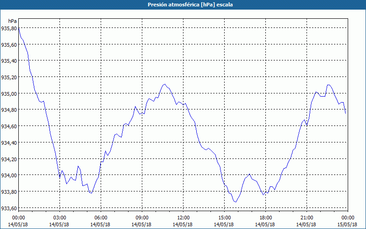
Task: Click the chart title 'Presión atmosférica [hPa] escala'
Action: (x=190, y=5)
